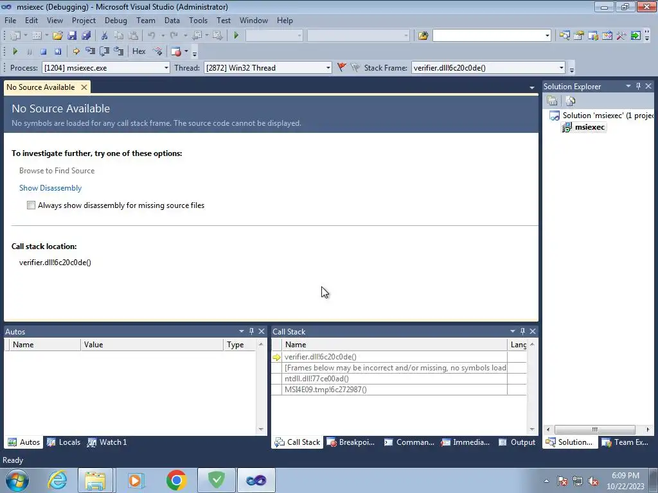Switch to the Immediate window tab
Image resolution: width=658 pixels, height=493 pixels.
coord(465,442)
